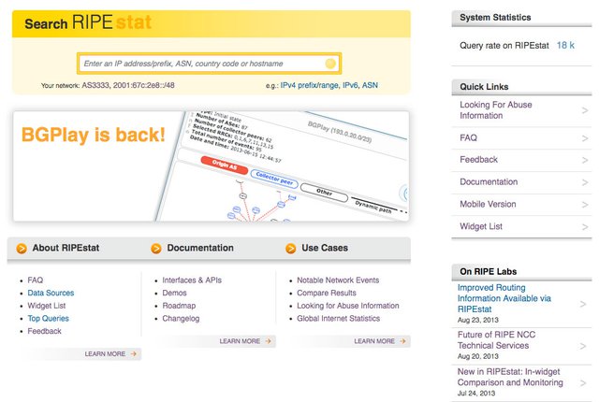Click the orange arrow icon beside About RIPEstat
Viewport: 599px width, 402px height.
point(22,249)
